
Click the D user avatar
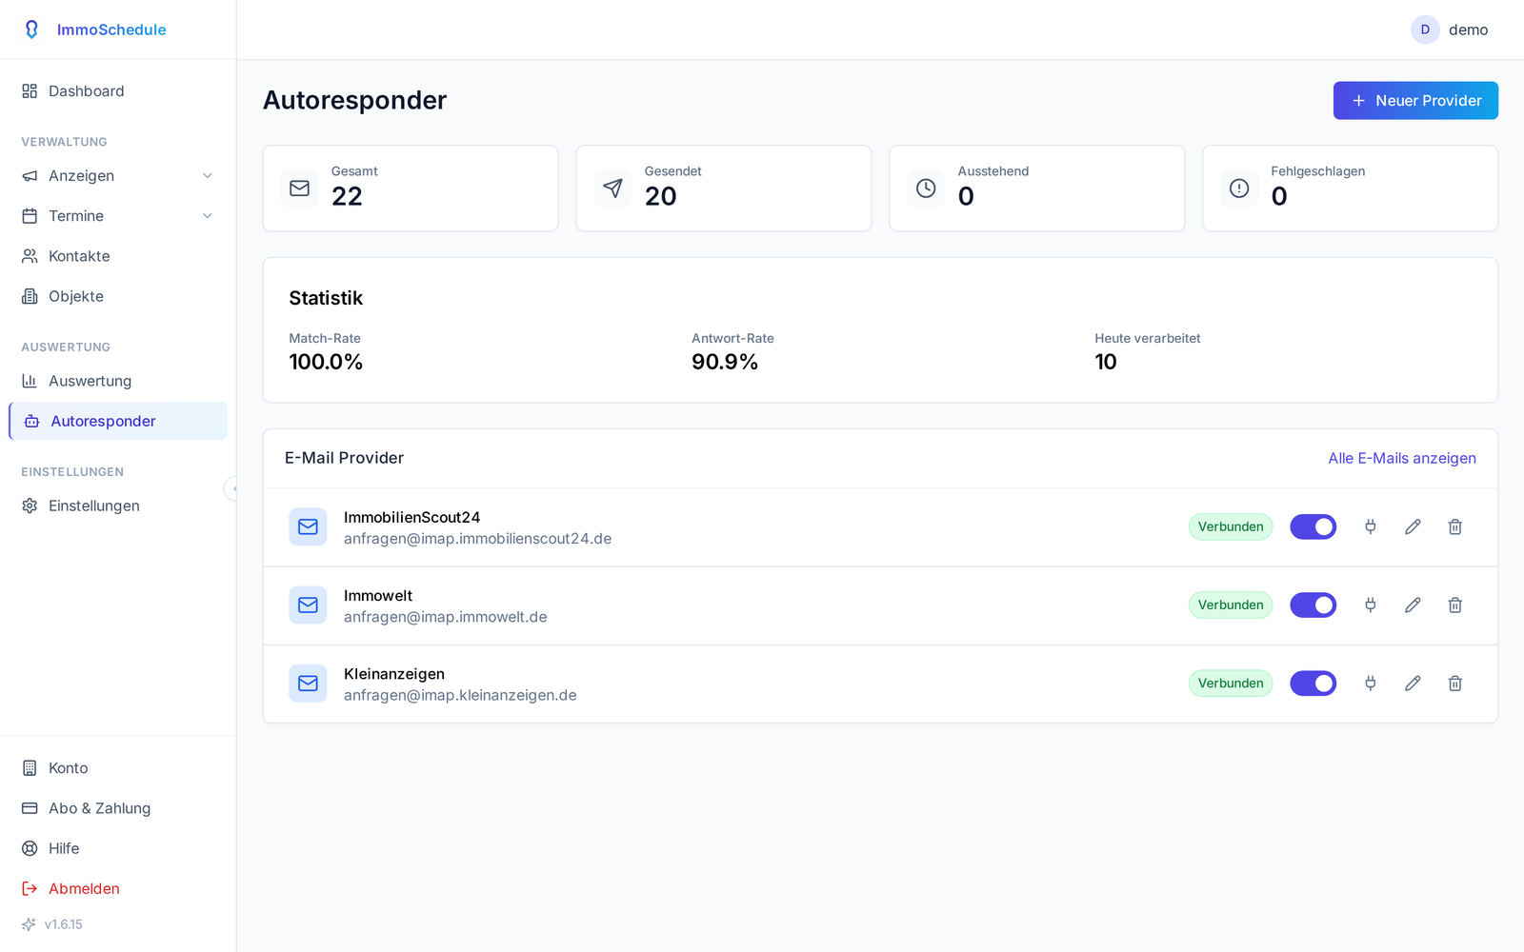[x=1425, y=30]
